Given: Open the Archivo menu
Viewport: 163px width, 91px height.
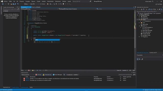Looking at the screenshot, I should click(6, 1).
